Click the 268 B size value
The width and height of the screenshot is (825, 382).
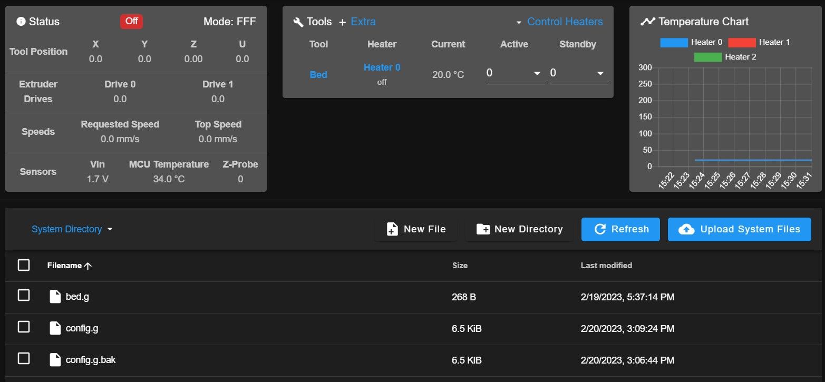click(464, 297)
